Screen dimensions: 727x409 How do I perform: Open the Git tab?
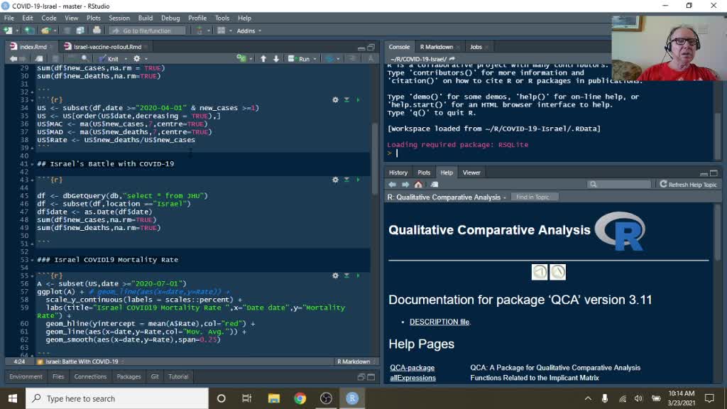(155, 376)
